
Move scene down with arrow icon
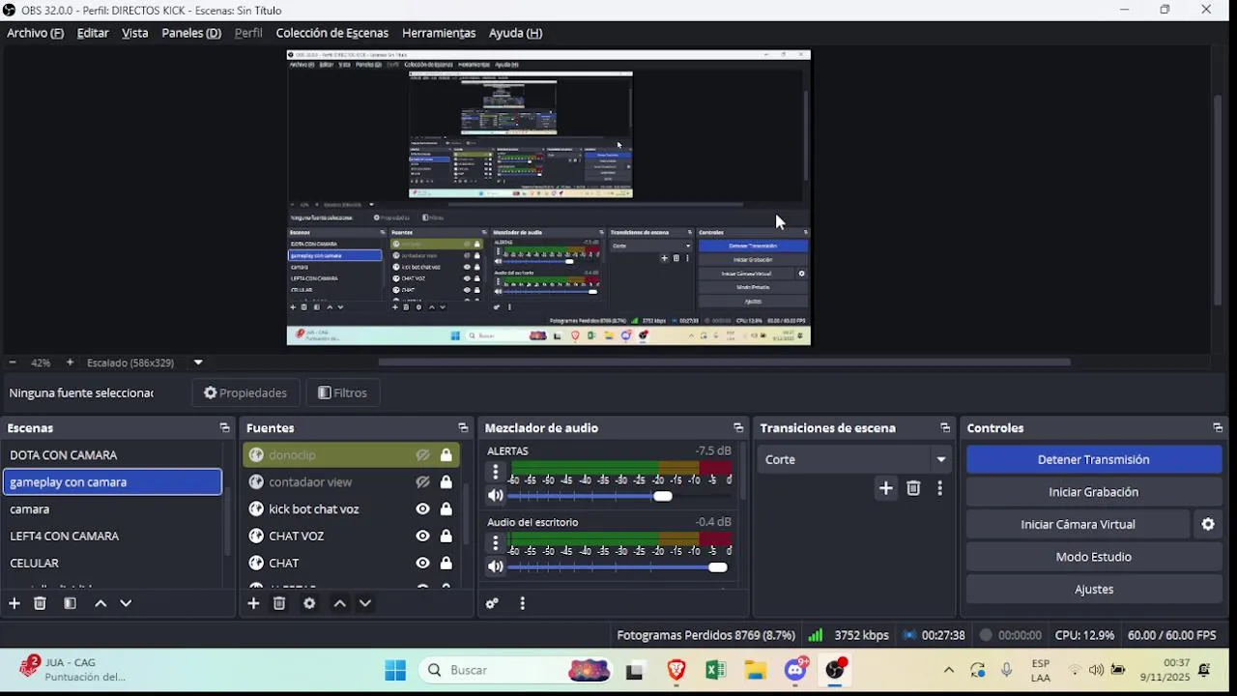click(126, 603)
